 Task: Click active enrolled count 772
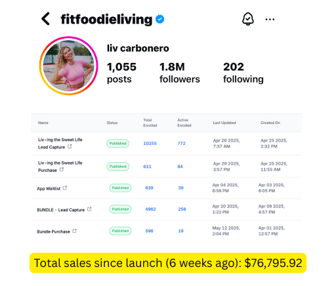click(182, 144)
